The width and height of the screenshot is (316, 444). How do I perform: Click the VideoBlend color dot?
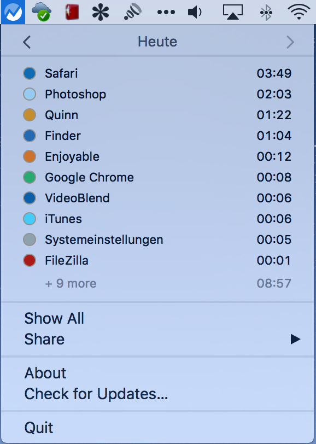pyautogui.click(x=30, y=198)
